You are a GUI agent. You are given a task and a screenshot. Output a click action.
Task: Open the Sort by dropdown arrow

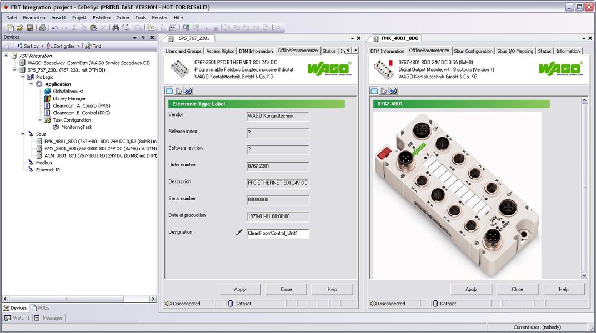tap(42, 46)
